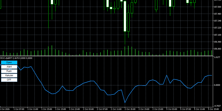Viewport: 222px width, 111px height.
Task: Click the 157.340 price scale label
Action: click(x=218, y=21)
